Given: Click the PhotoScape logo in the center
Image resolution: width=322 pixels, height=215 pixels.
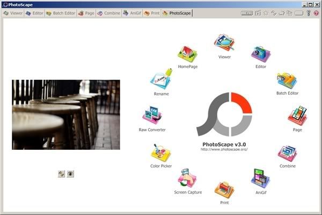Looking at the screenshot, I should click(x=224, y=114).
